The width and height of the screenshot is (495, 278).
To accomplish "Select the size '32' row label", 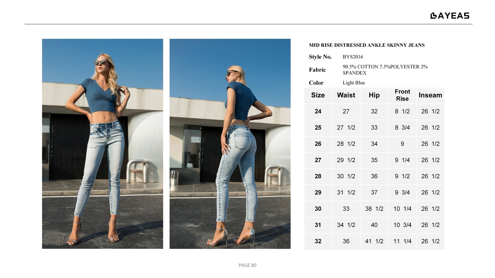I will click(x=318, y=241).
